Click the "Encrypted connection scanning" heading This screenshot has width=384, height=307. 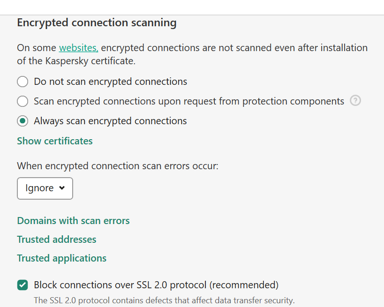pyautogui.click(x=97, y=23)
